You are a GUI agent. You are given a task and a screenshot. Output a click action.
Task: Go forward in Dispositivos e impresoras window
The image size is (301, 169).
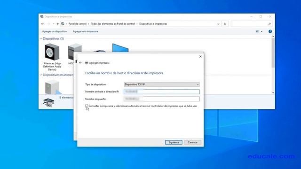[48, 24]
